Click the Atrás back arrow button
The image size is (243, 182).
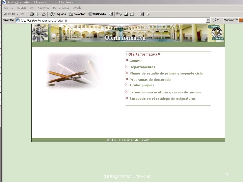(9, 14)
